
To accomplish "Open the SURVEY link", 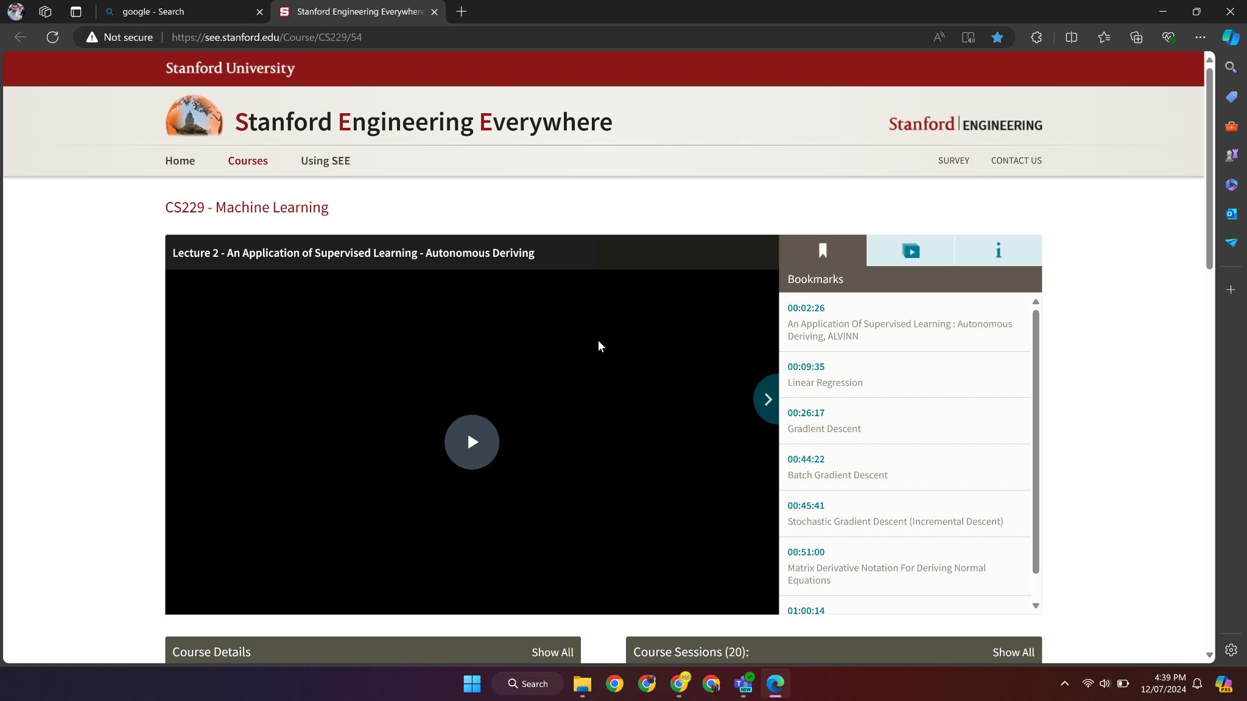I will click(953, 161).
